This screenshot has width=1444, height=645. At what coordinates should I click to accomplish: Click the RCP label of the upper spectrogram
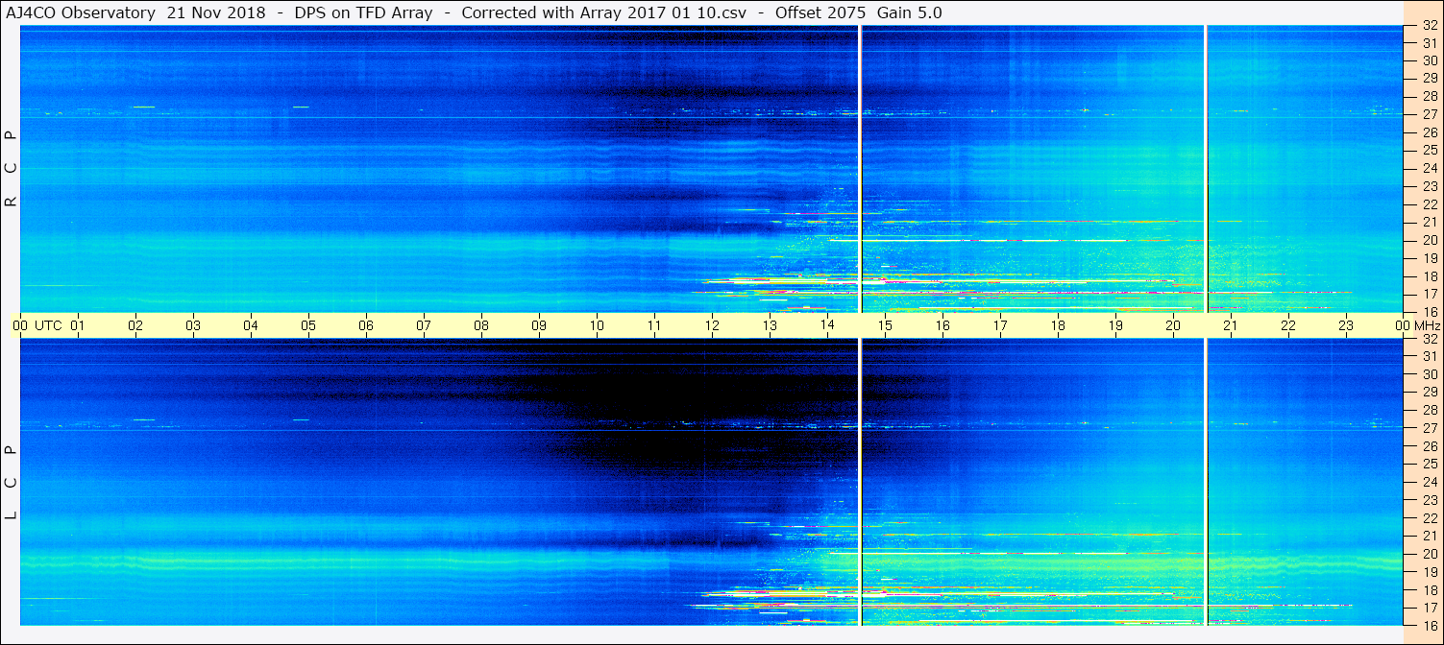click(x=11, y=169)
